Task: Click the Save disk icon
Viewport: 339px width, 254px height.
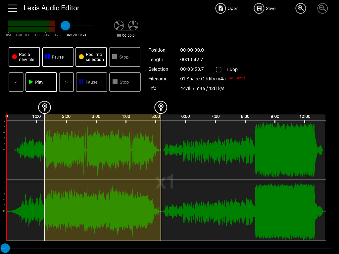Action: point(259,9)
